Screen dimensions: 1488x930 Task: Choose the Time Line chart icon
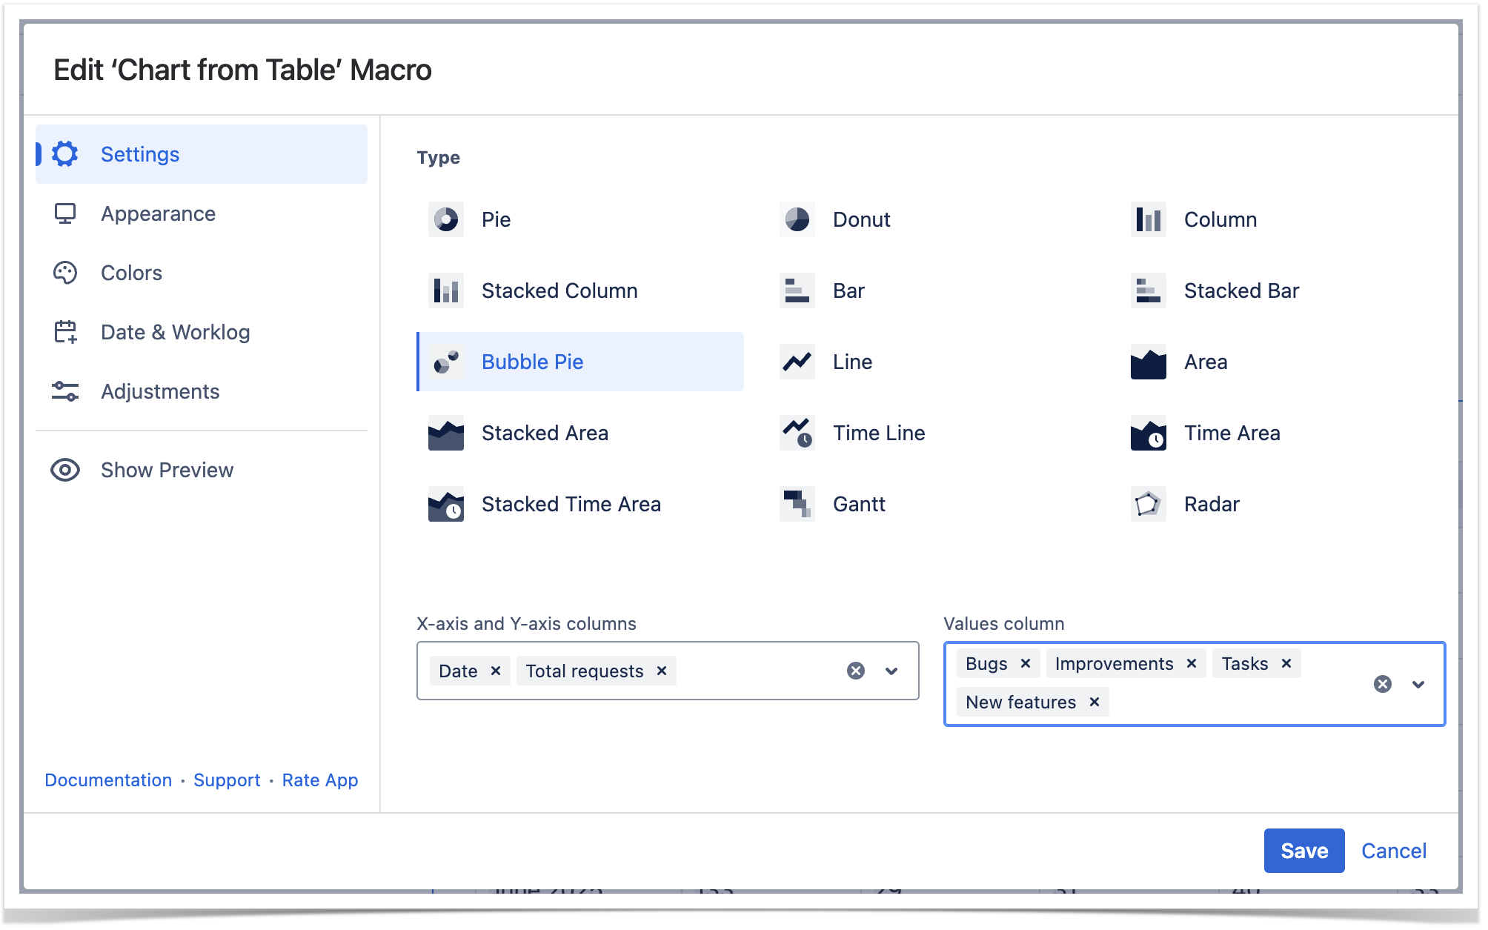tap(797, 433)
